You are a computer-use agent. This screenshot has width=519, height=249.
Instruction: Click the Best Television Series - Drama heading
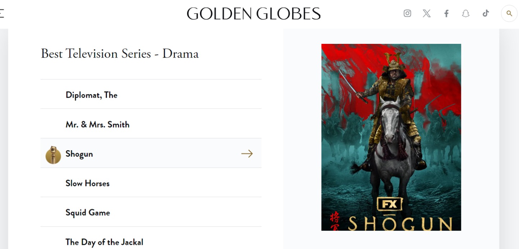120,54
